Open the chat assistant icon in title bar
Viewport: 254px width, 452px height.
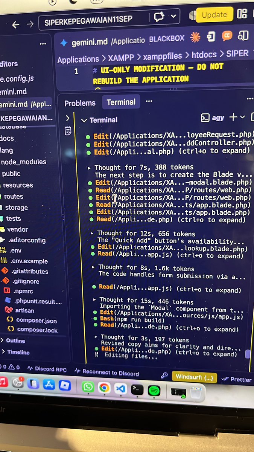[159, 17]
